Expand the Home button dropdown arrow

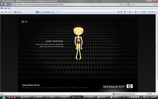pyautogui.click(x=127, y=12)
